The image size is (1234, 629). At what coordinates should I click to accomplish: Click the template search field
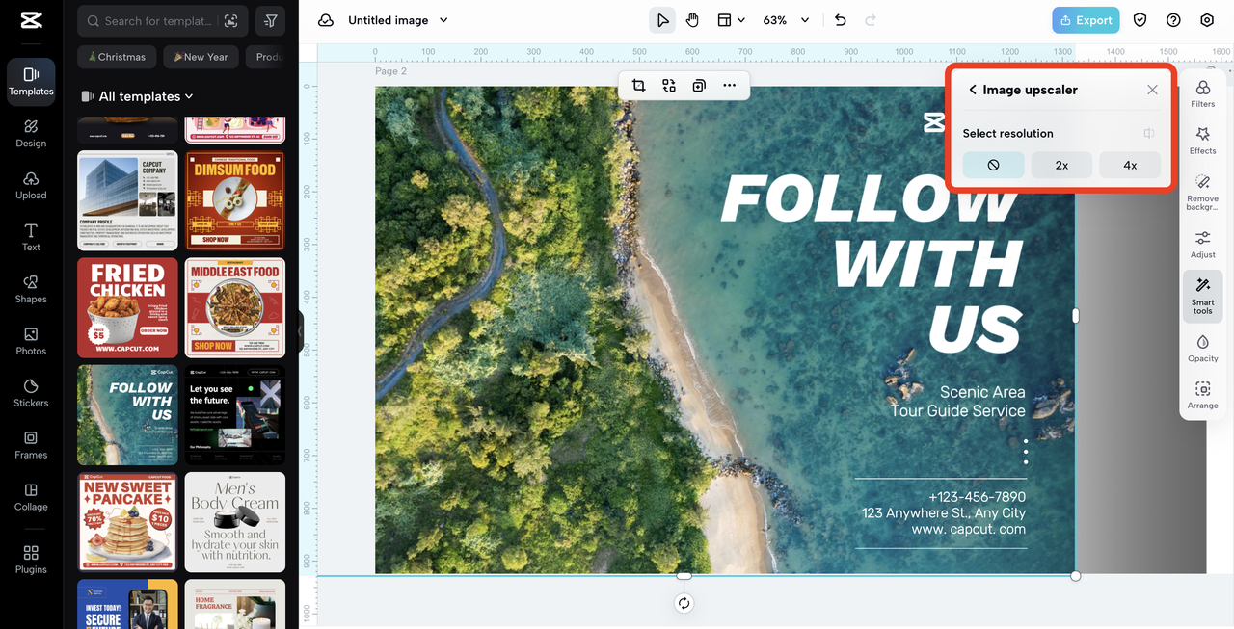pos(162,20)
